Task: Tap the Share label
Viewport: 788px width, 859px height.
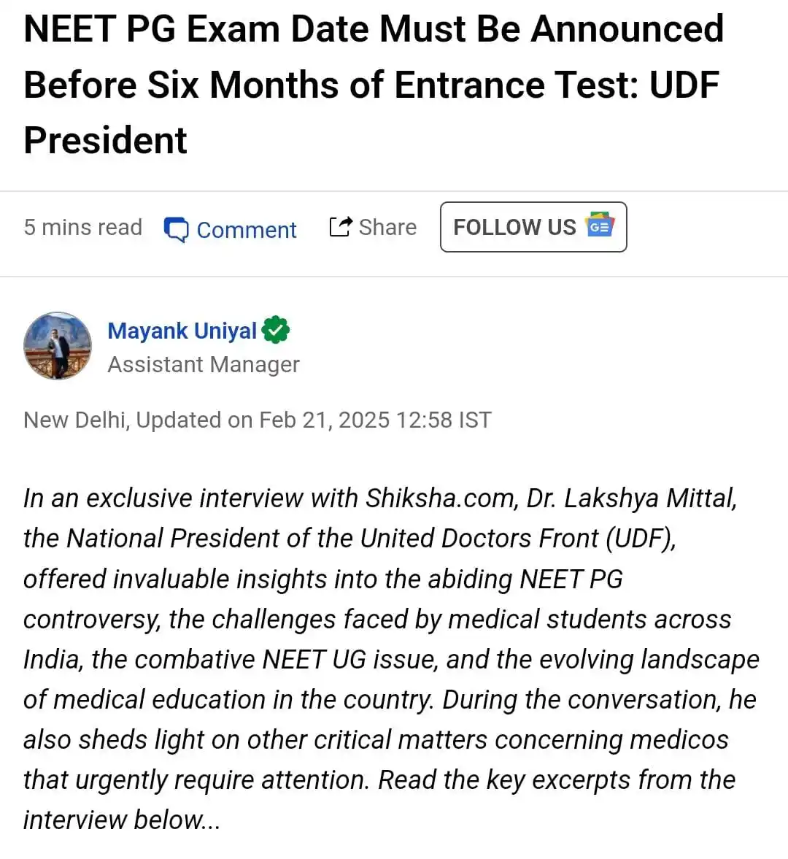Action: click(x=387, y=227)
